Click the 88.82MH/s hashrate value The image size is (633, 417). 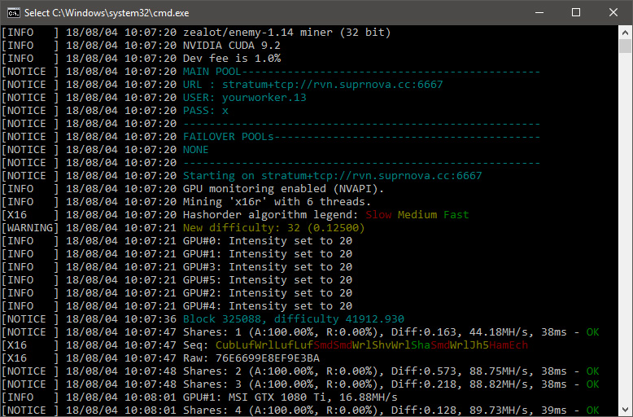click(499, 384)
